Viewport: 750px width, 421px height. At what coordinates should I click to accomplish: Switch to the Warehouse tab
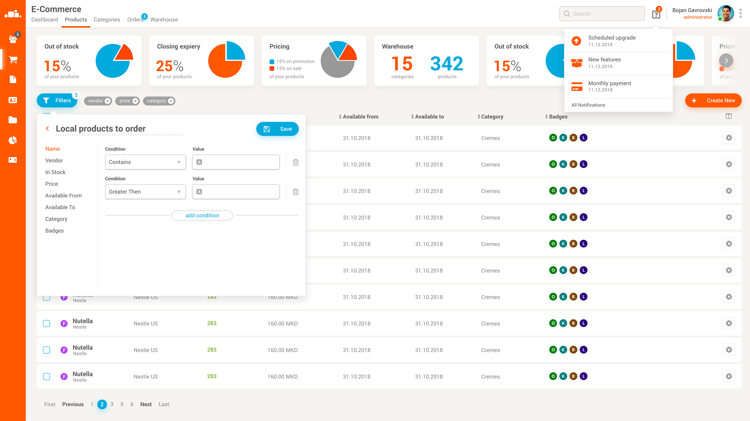[164, 19]
